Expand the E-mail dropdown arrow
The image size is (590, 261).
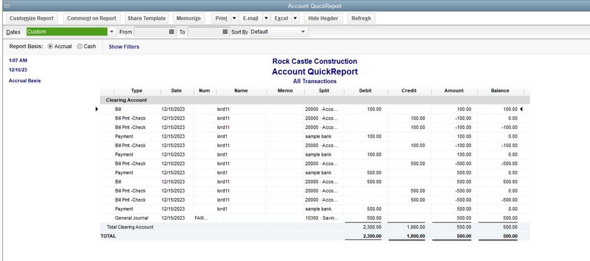pyautogui.click(x=266, y=18)
